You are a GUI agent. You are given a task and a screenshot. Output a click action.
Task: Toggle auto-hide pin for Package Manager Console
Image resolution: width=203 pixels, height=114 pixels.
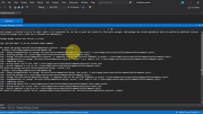coord(200,25)
